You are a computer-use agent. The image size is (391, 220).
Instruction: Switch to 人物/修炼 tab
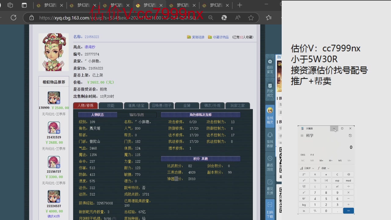tap(86, 105)
